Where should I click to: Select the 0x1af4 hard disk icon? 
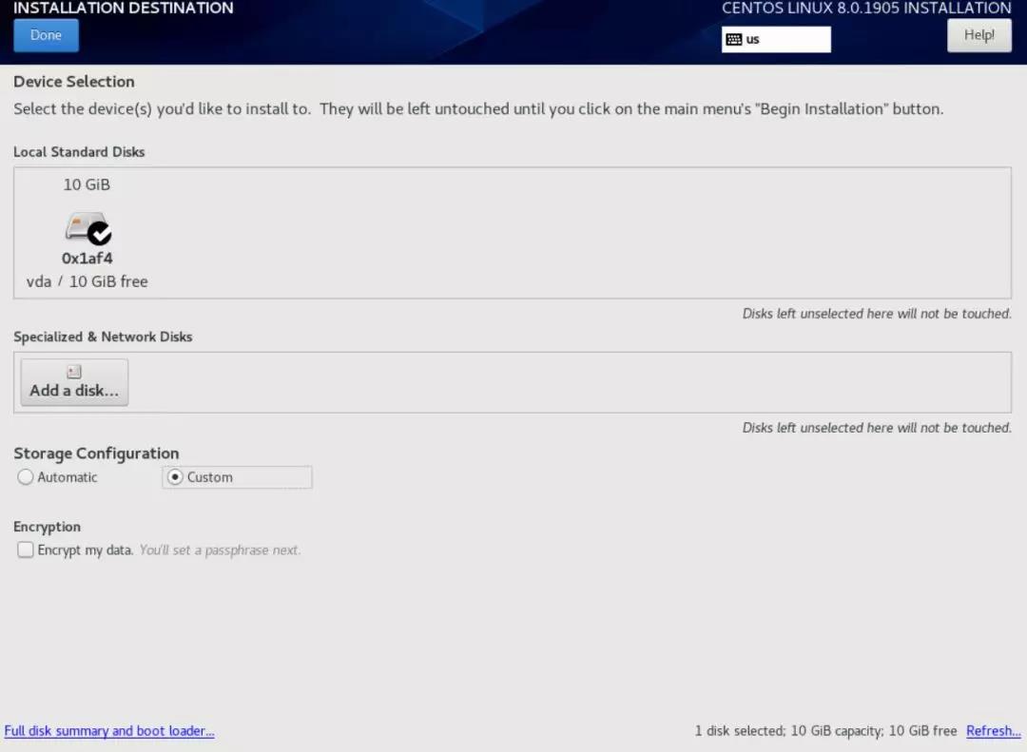pos(86,227)
